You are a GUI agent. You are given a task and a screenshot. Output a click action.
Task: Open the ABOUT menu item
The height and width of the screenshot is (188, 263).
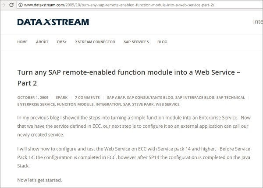(x=42, y=42)
